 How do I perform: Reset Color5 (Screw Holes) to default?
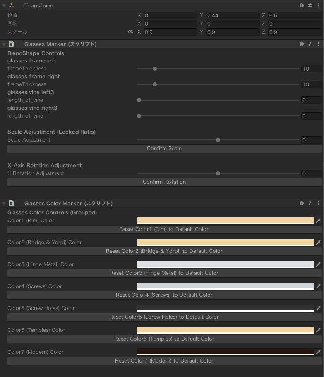164,317
